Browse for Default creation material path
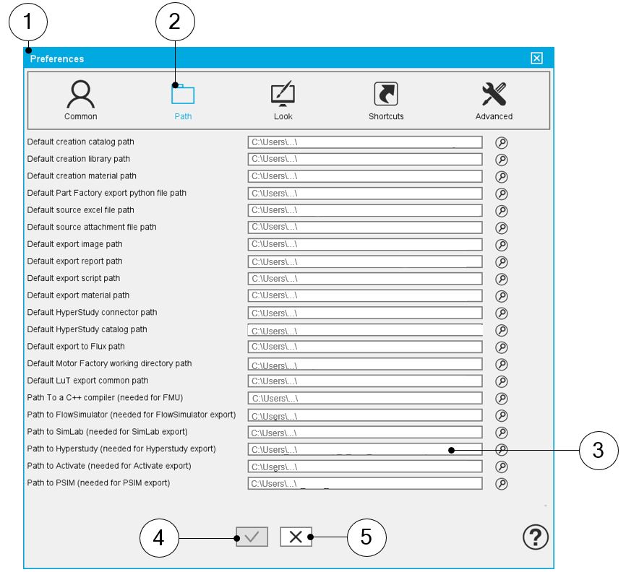639x572 pixels. (502, 177)
